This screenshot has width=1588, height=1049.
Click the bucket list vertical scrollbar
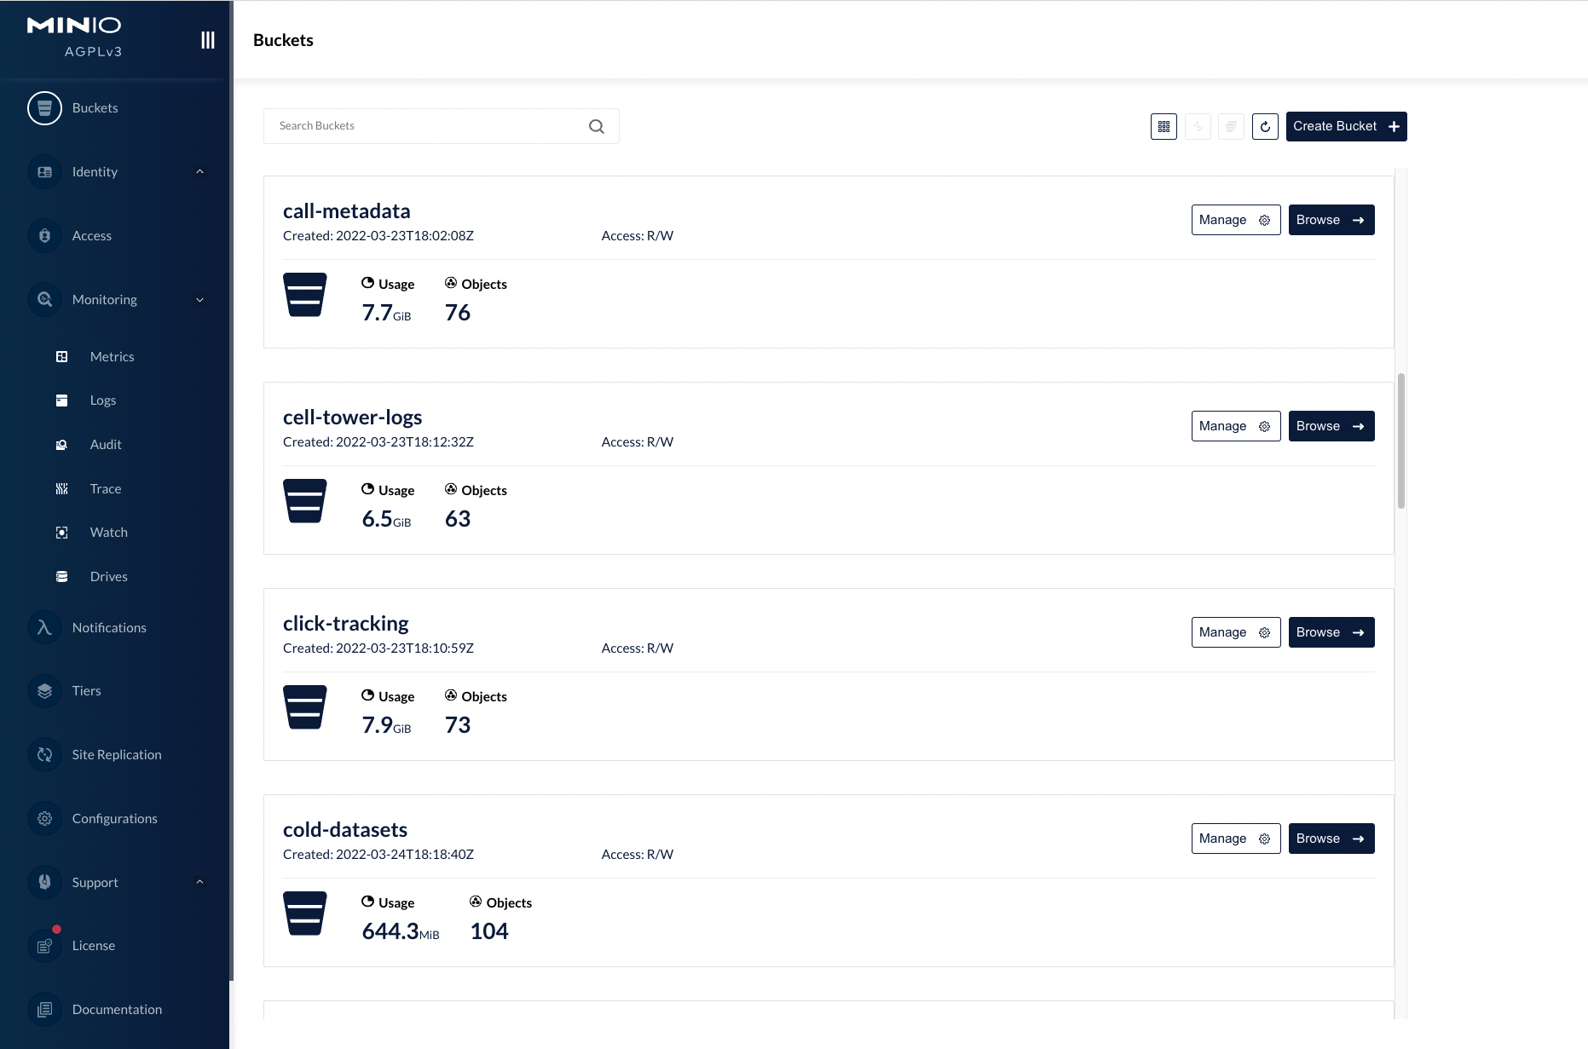[x=1400, y=441]
